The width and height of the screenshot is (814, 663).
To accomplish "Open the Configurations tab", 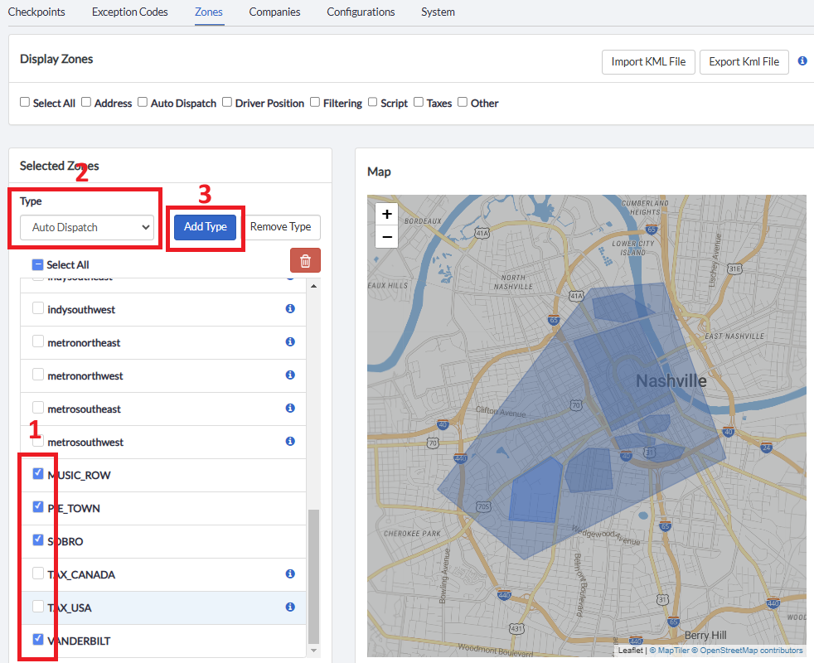I will pyautogui.click(x=360, y=12).
